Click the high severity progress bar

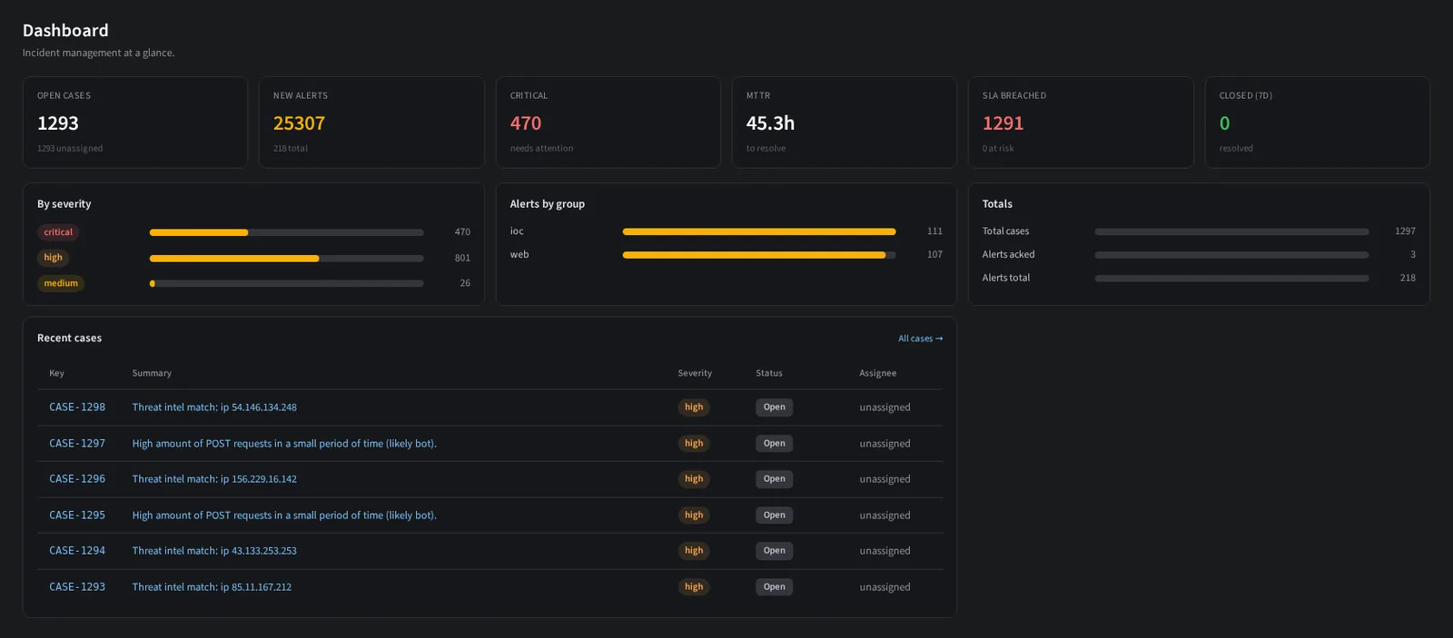point(287,259)
